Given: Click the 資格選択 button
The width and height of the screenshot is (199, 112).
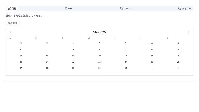Looking at the screenshot, I should [12, 23].
